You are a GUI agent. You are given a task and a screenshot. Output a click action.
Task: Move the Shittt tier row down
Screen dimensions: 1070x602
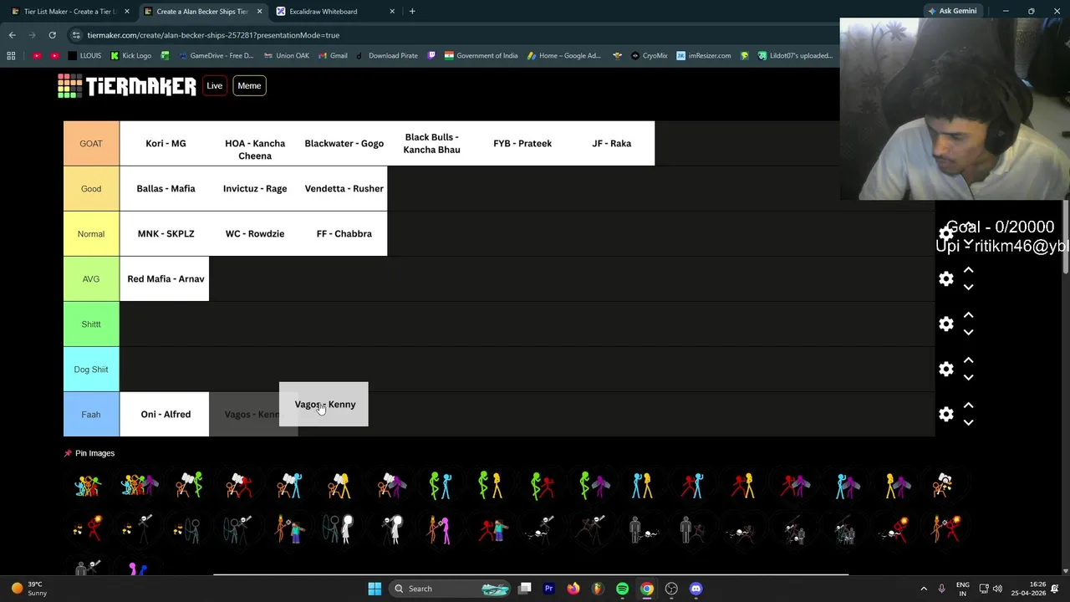click(x=968, y=333)
